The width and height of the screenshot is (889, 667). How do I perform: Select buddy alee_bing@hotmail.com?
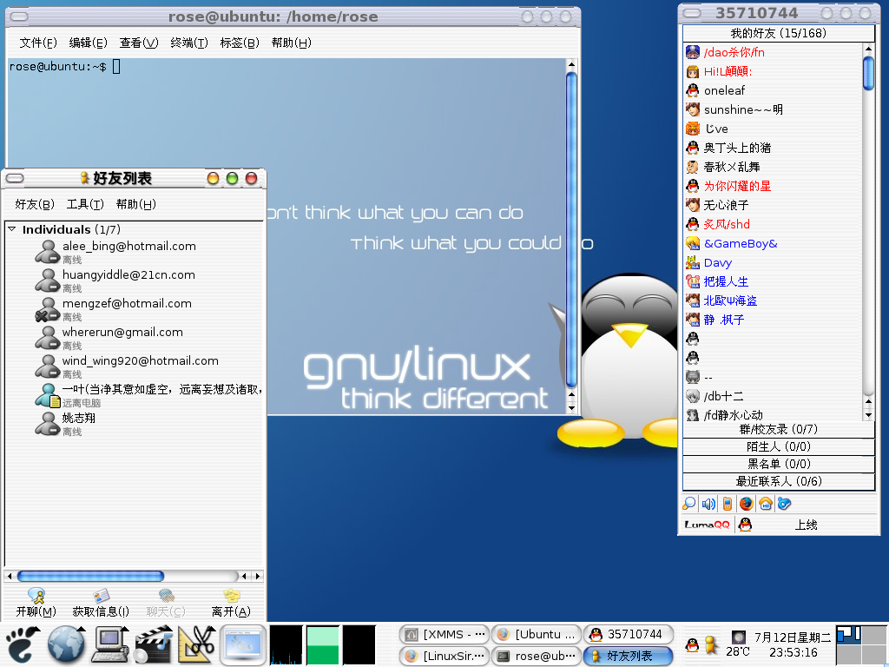coord(128,252)
